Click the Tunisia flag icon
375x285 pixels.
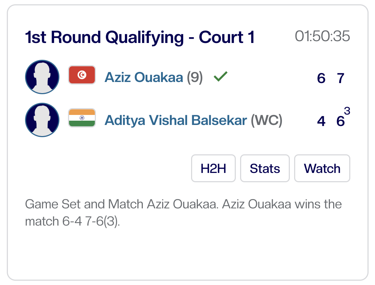click(82, 75)
